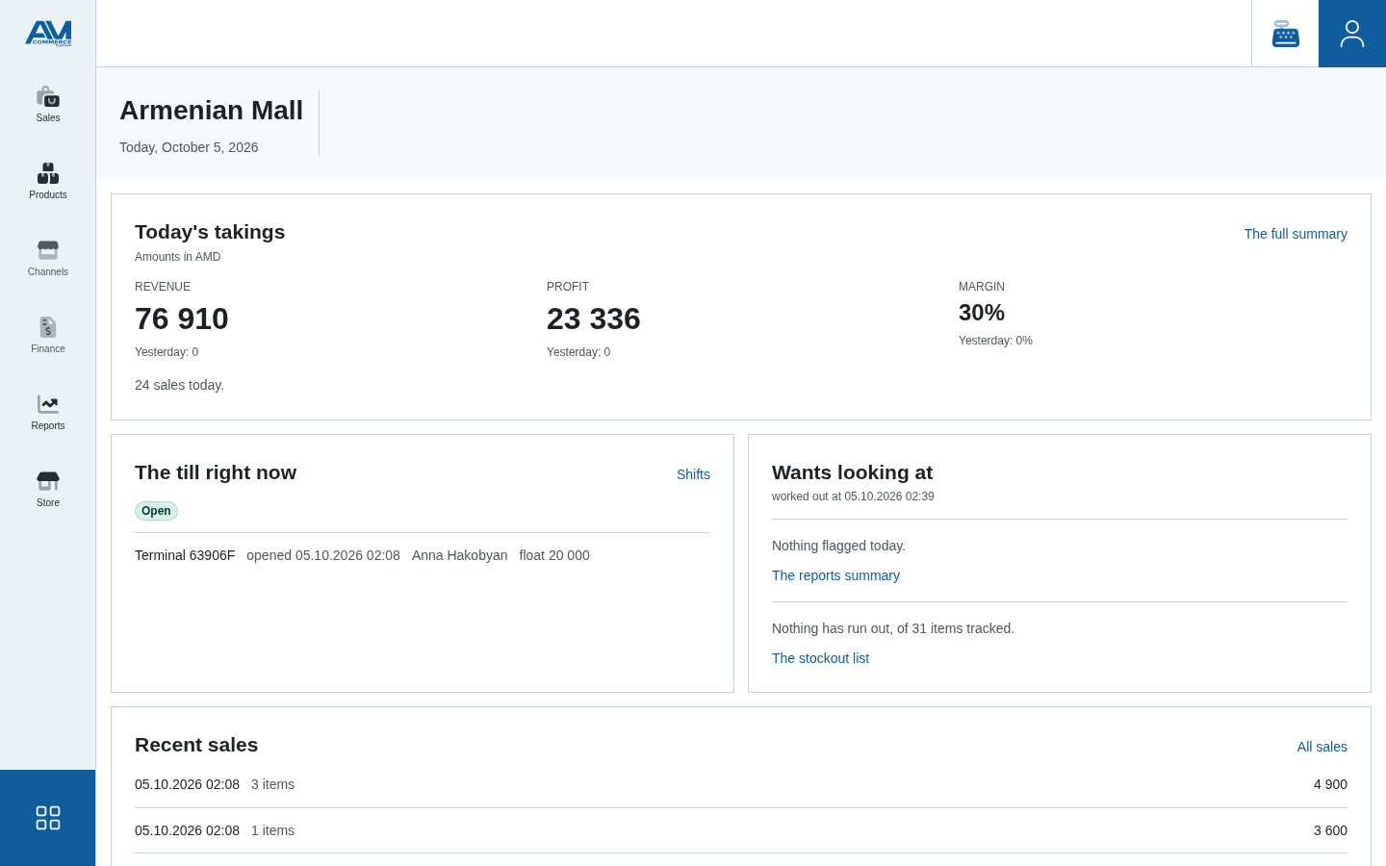This screenshot has width=1386, height=866.
Task: Open the Store section
Action: (x=48, y=490)
